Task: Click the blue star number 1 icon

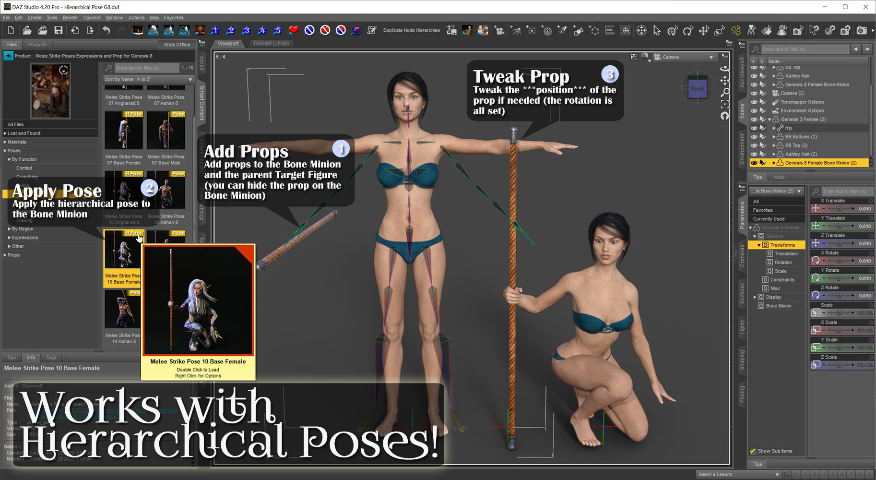Action: 215,30
